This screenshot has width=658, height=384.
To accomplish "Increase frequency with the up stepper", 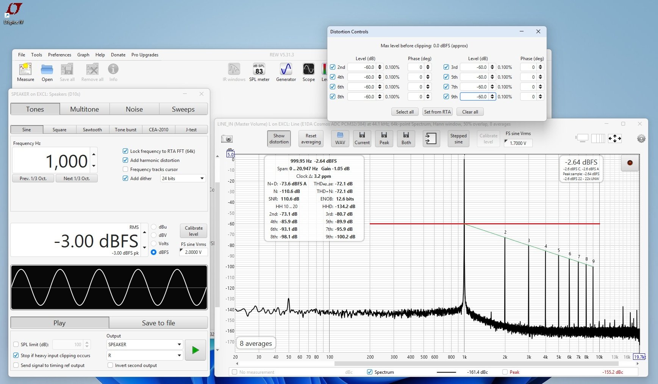I will 94,154.
